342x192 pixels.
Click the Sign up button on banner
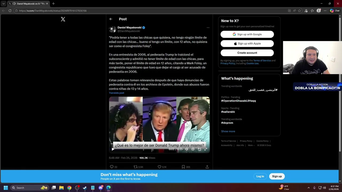coord(277,176)
